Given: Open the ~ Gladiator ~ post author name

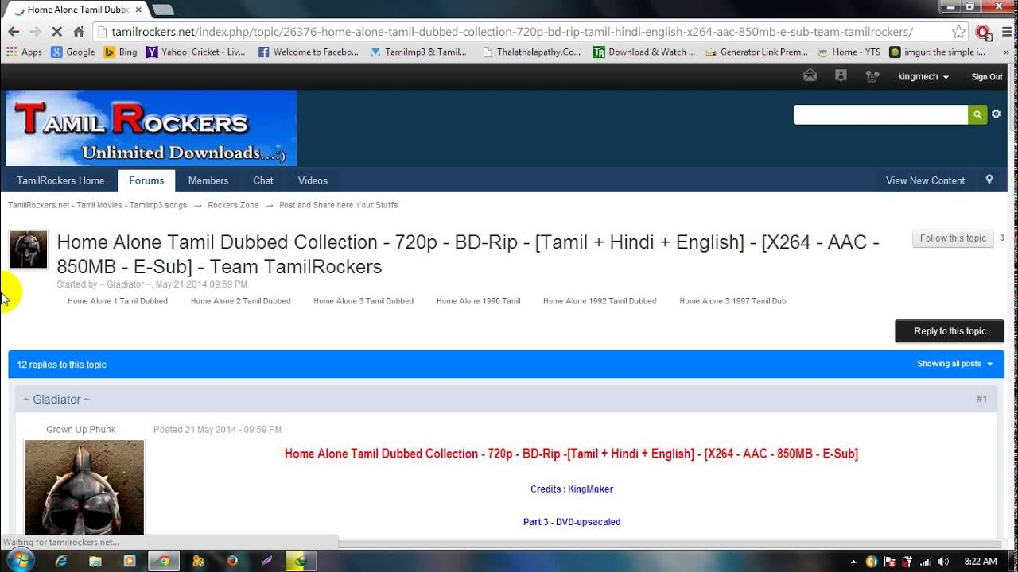Looking at the screenshot, I should (56, 400).
